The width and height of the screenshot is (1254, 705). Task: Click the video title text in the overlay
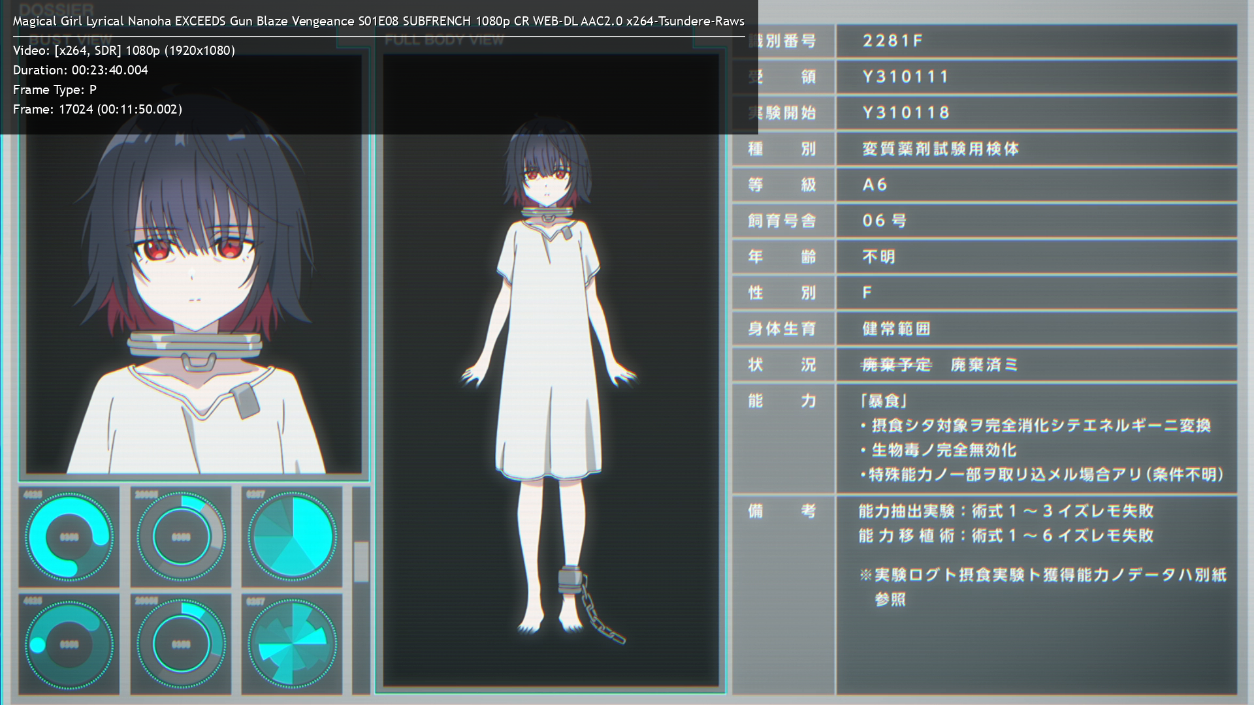(x=379, y=21)
